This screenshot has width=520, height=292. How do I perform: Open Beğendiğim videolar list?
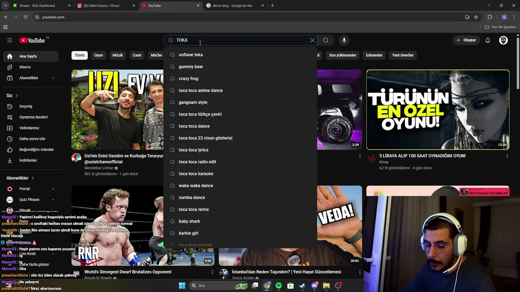pos(31,150)
